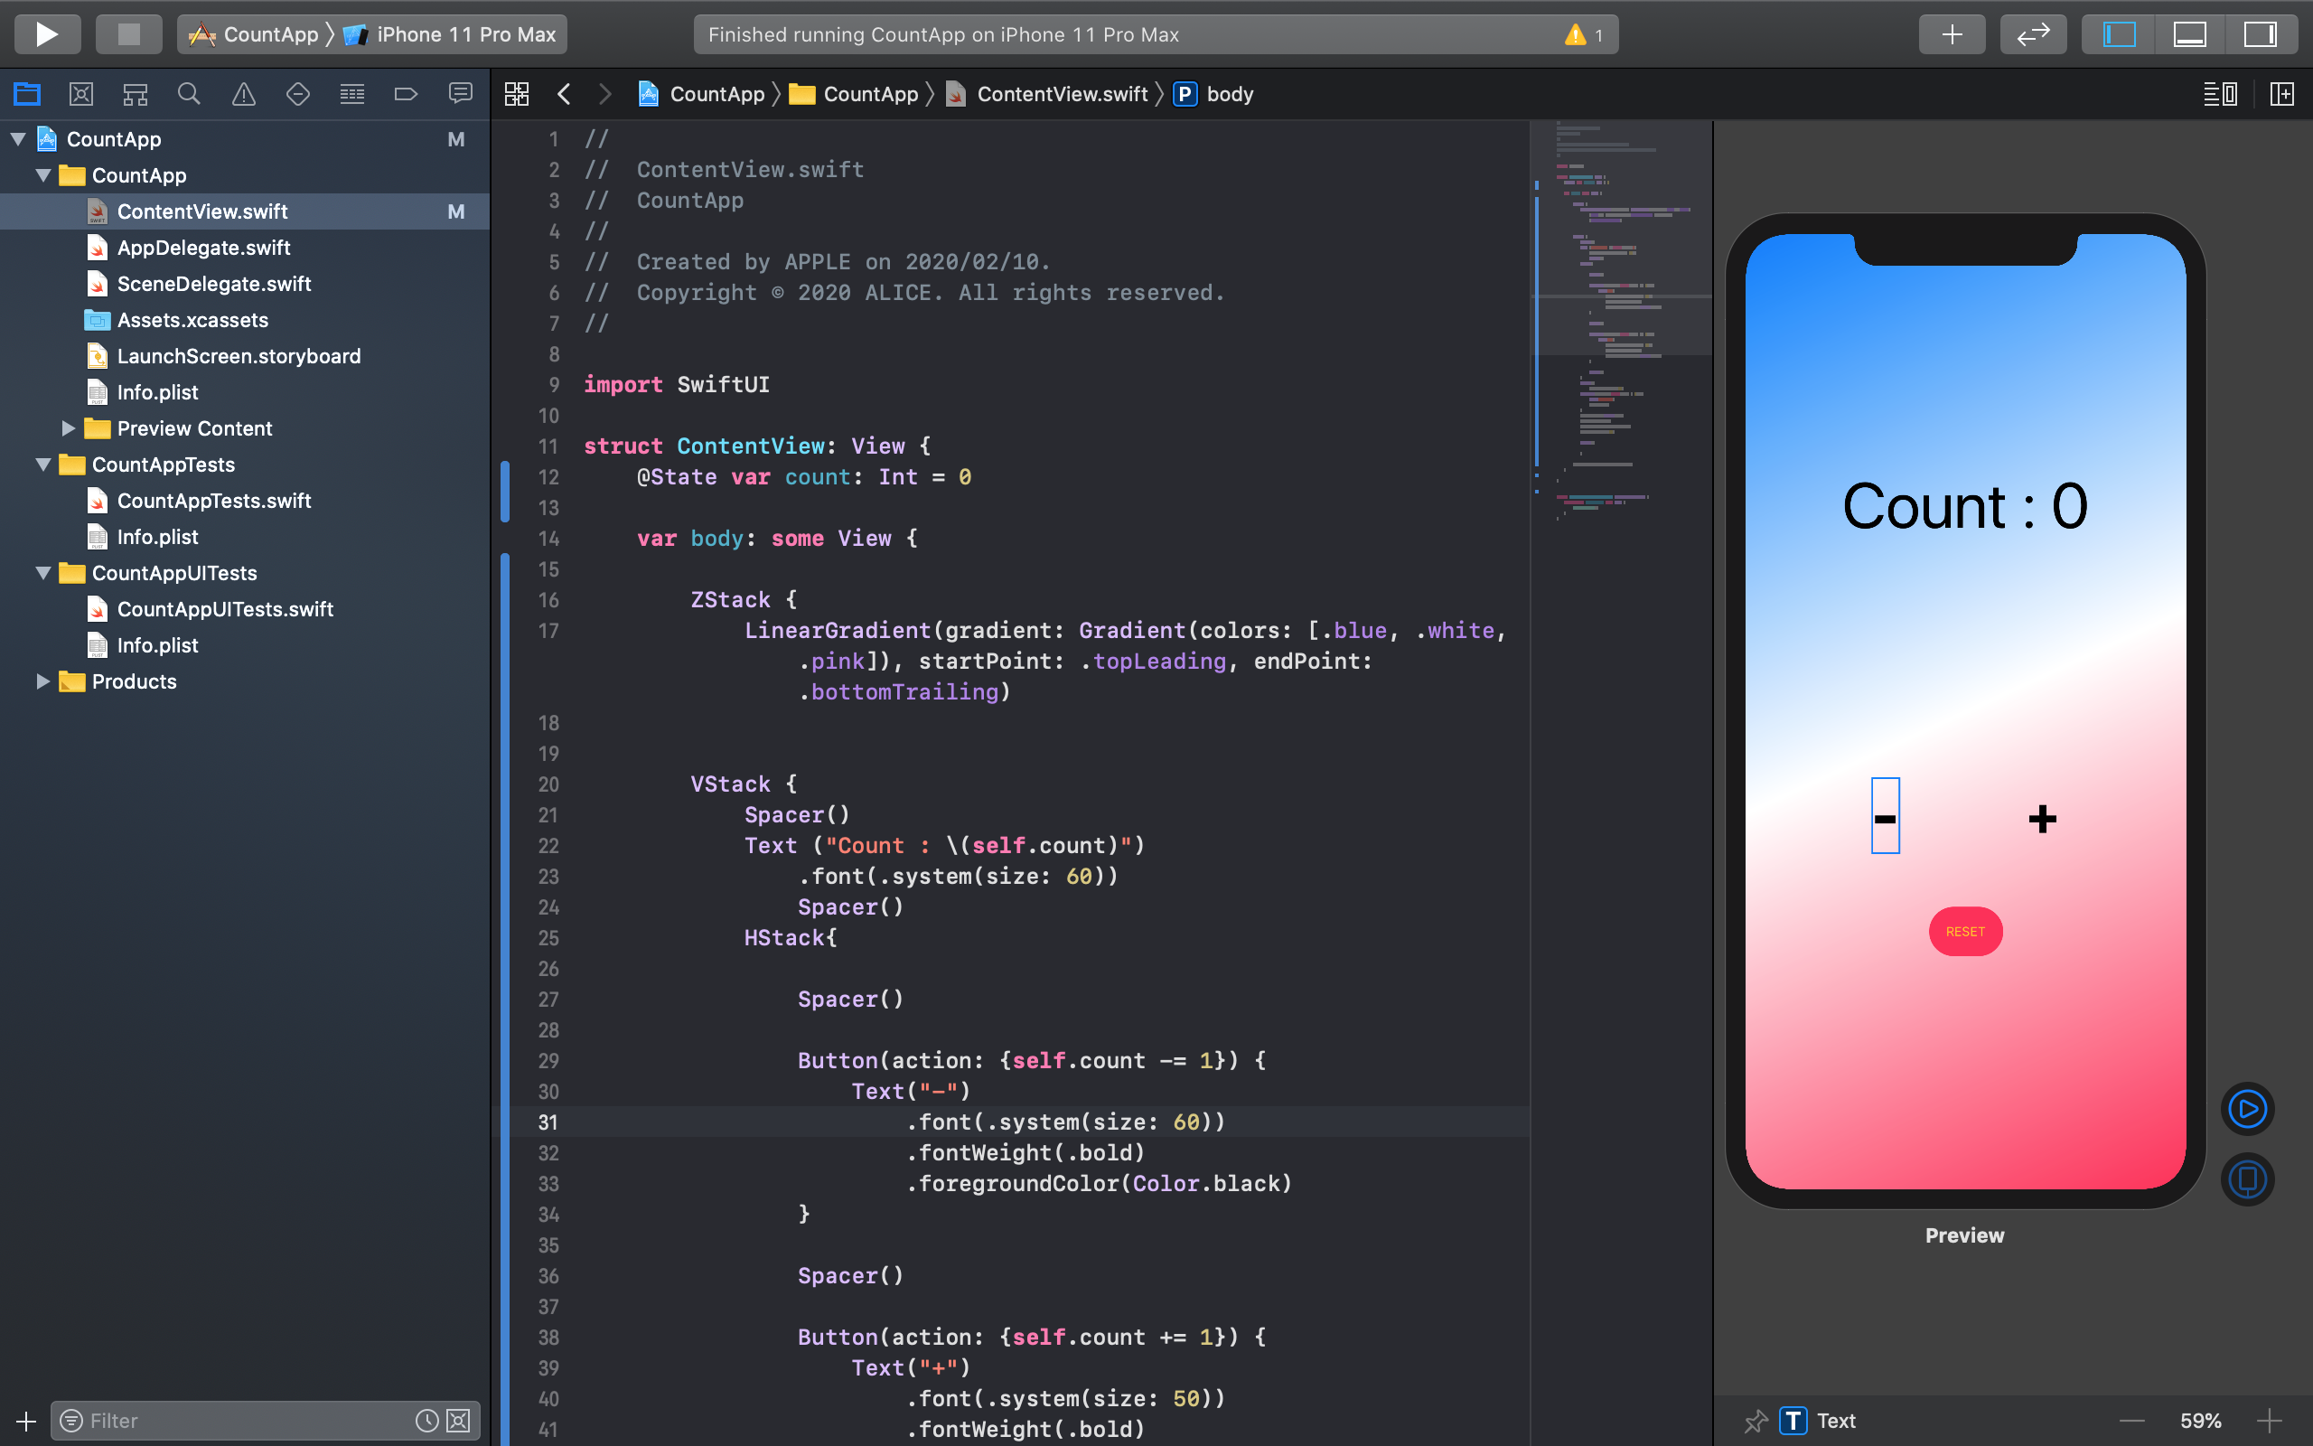Click the Stop button in toolbar
The image size is (2313, 1446).
(128, 35)
